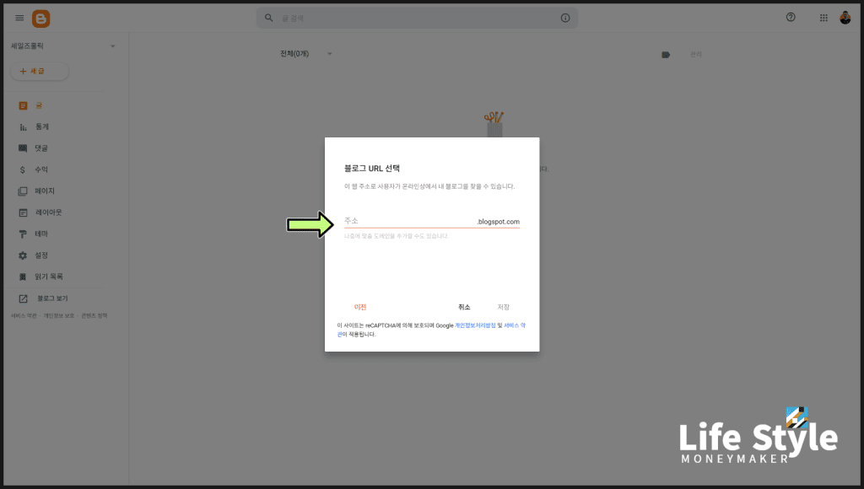Cancel the dialog with 취소
This screenshot has width=864, height=489.
[x=463, y=307]
